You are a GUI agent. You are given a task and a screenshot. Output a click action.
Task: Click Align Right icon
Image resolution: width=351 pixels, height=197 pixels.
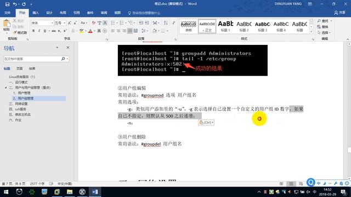(124, 31)
